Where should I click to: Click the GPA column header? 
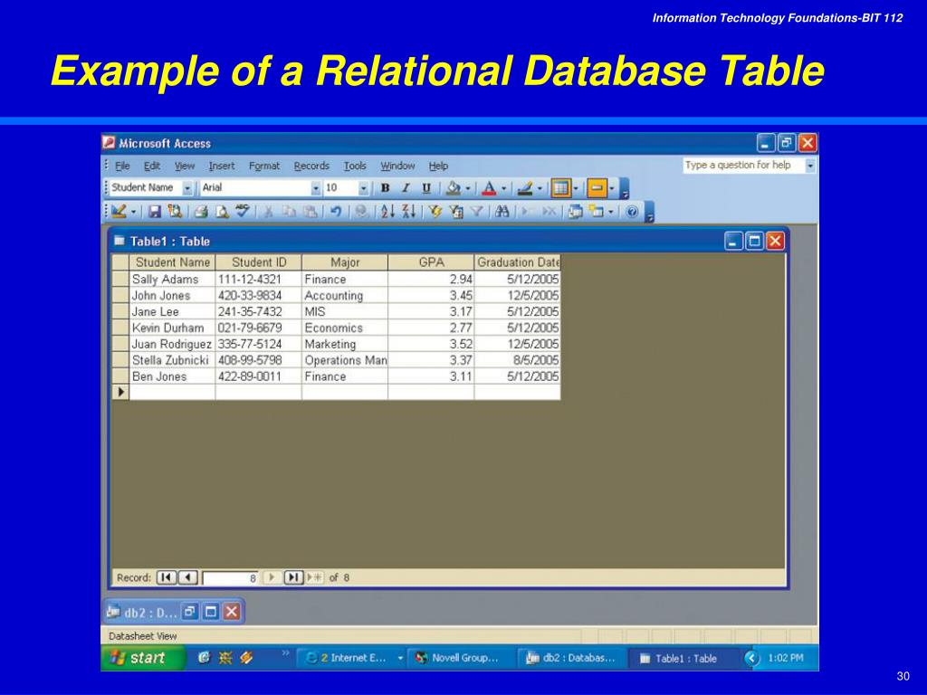tap(431, 262)
